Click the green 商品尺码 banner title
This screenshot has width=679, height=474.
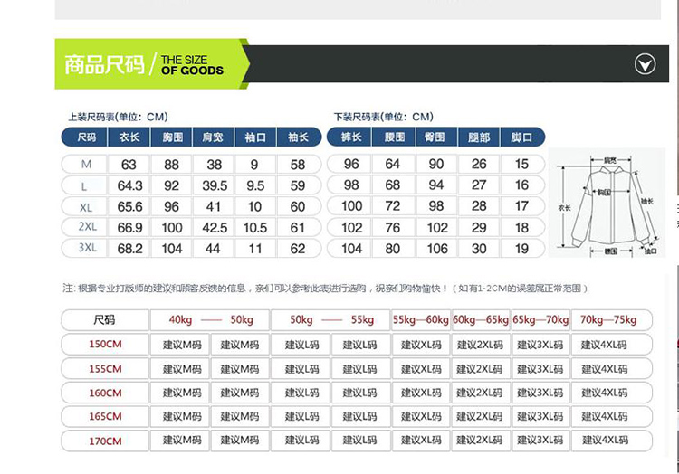(x=103, y=65)
